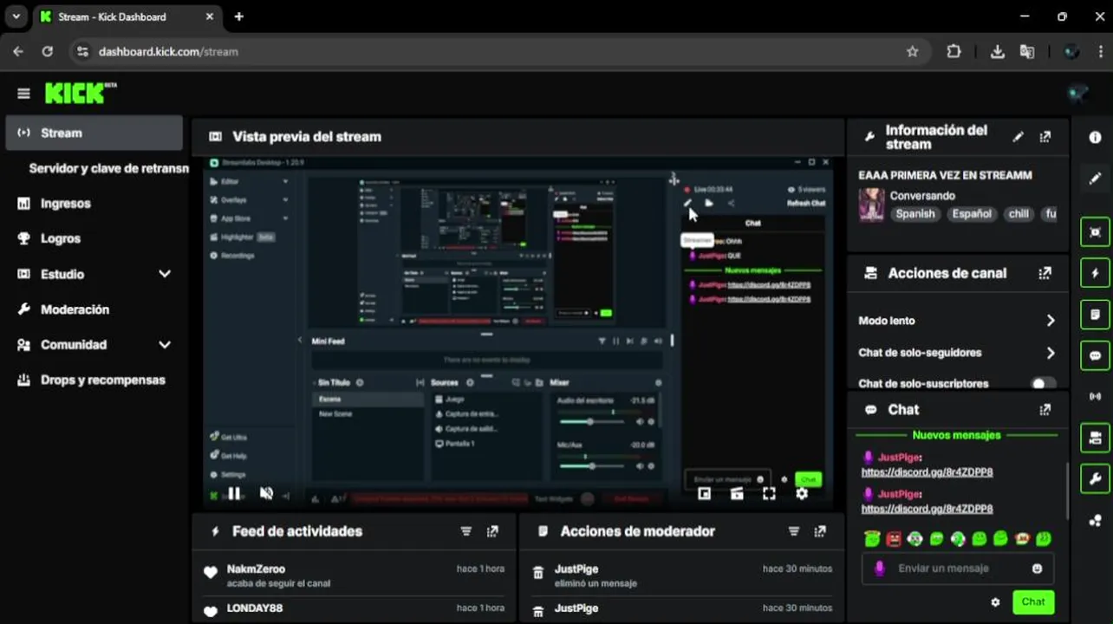The image size is (1113, 624).
Task: Go back to previous page
Action: click(18, 52)
